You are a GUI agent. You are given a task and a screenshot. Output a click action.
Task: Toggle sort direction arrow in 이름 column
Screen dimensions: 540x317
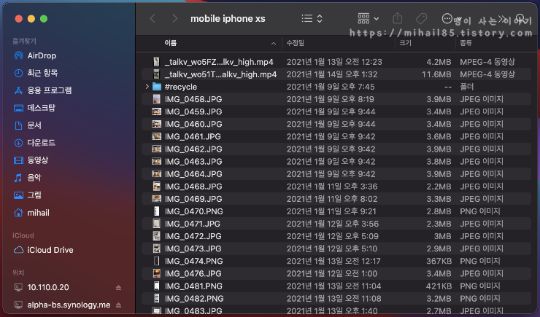[x=274, y=43]
